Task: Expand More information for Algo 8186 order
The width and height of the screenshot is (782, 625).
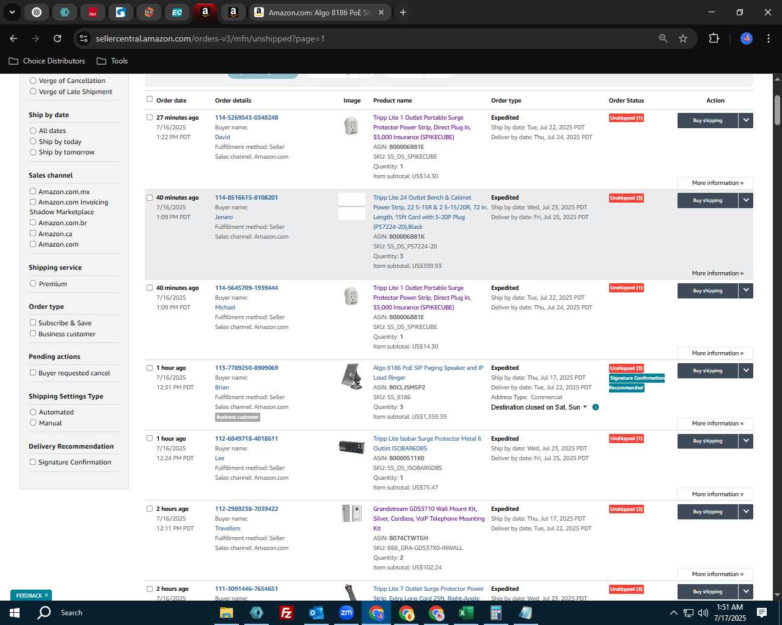Action: [x=715, y=424]
